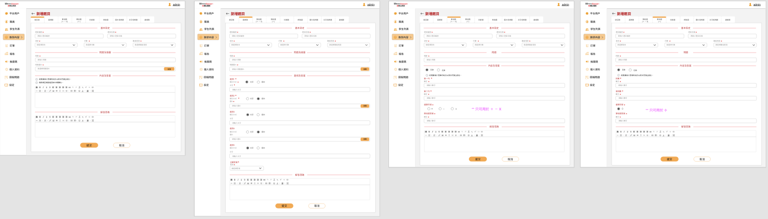Image resolution: width=768 pixels, height=219 pixels.
Task: Click admin link in third window header
Action: pyautogui.click(x=565, y=4)
